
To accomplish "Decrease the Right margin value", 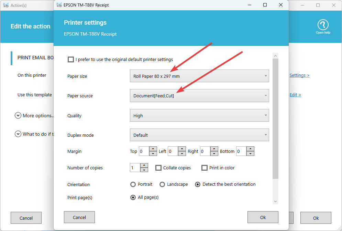I will (x=214, y=154).
